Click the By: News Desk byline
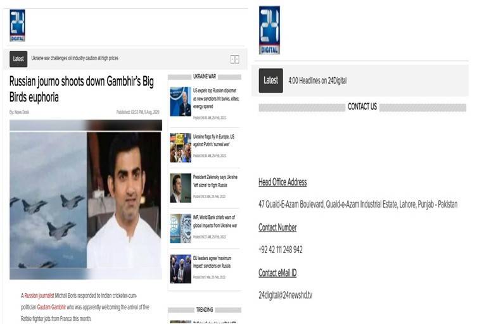The width and height of the screenshot is (477, 329). [19, 112]
